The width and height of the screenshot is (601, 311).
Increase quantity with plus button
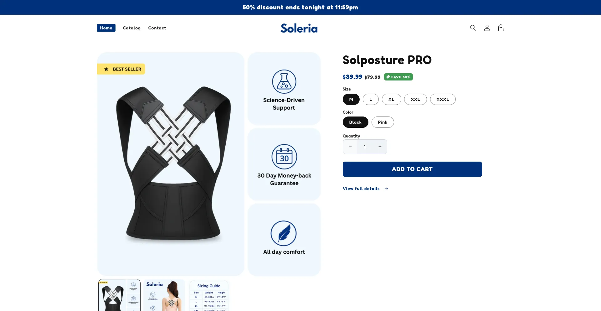(380, 147)
